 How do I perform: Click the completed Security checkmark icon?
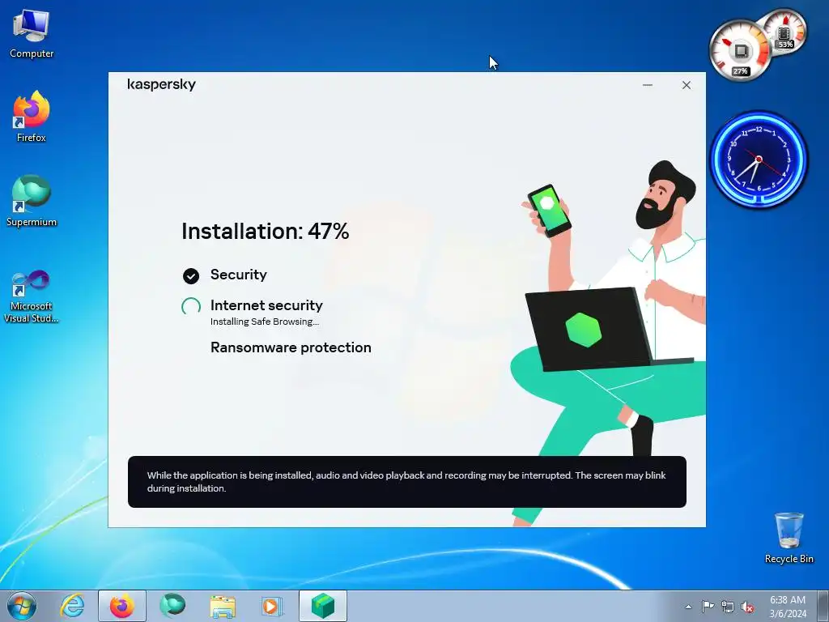coord(191,275)
